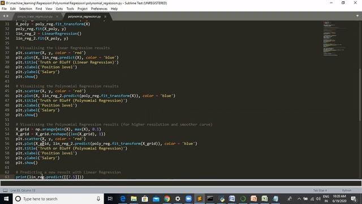362x204 pixels.
Task: Open the Project menu
Action: click(83, 9)
